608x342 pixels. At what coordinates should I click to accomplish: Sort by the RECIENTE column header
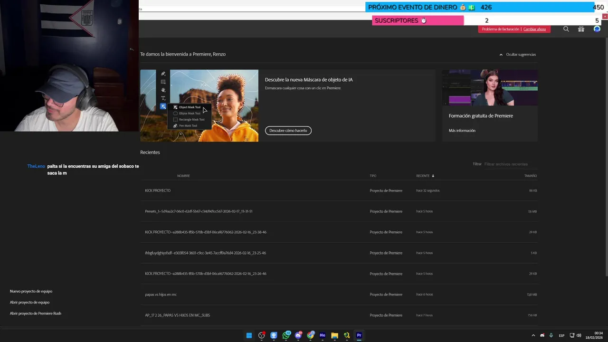(x=423, y=176)
